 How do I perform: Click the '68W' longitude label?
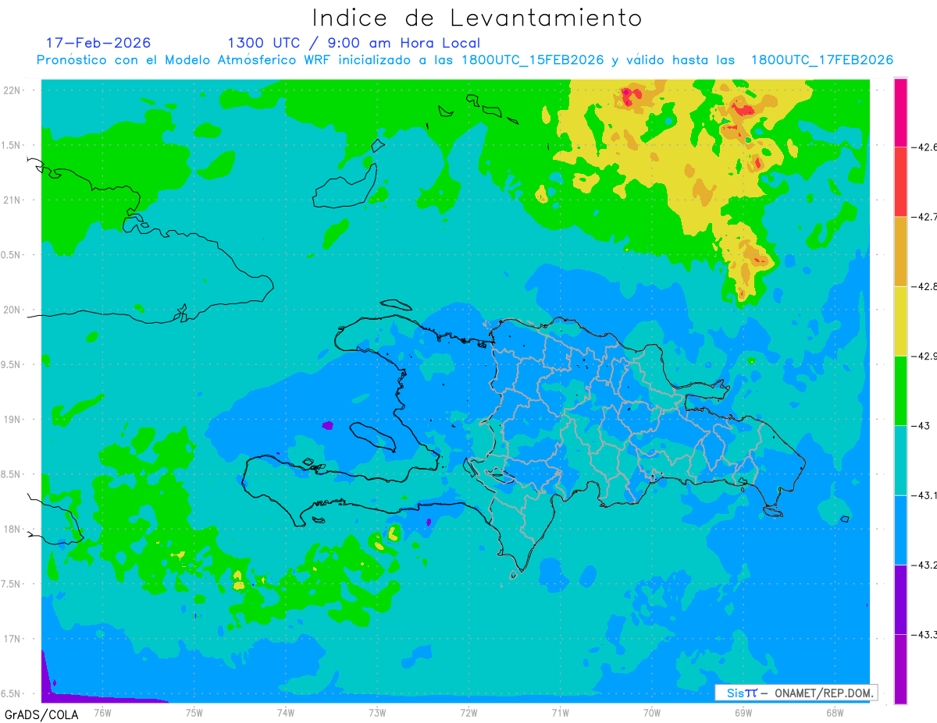pyautogui.click(x=834, y=711)
